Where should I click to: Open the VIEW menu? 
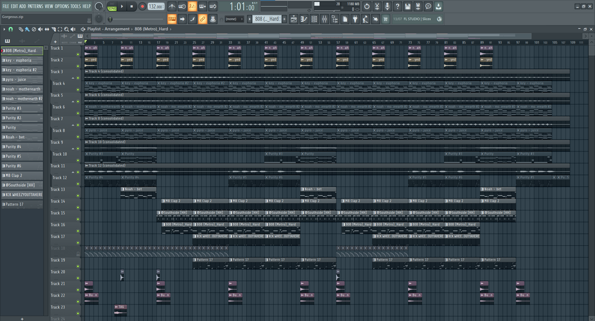49,6
